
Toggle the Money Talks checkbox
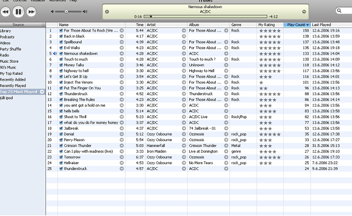coord(61,65)
